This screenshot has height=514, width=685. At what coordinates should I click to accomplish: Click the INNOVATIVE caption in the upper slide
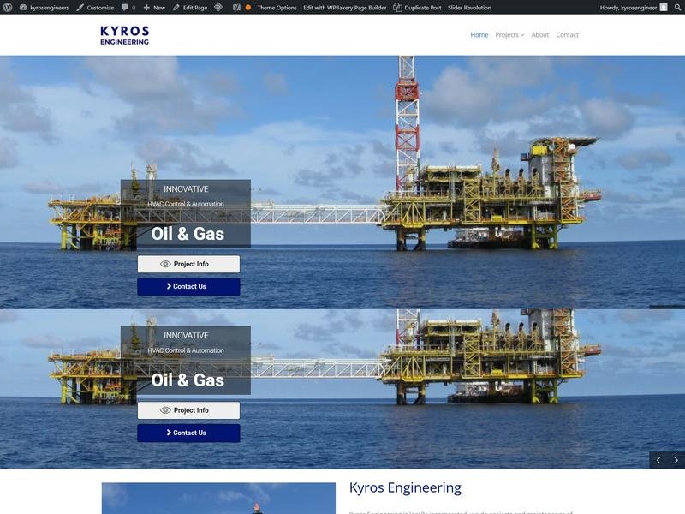pos(186,188)
